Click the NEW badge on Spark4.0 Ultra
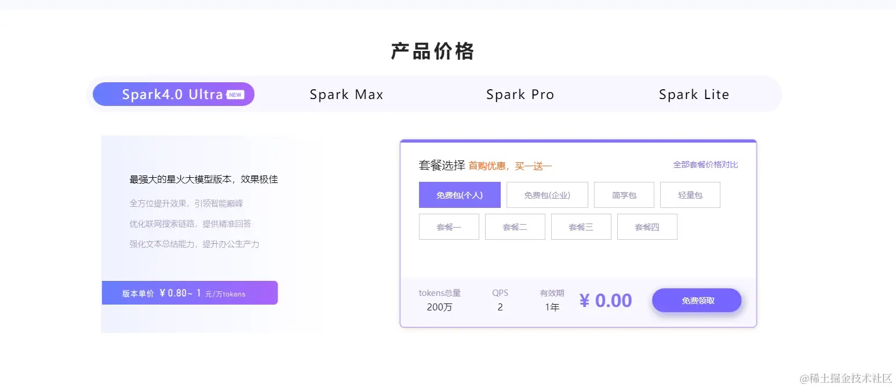This screenshot has height=388, width=896. (235, 94)
